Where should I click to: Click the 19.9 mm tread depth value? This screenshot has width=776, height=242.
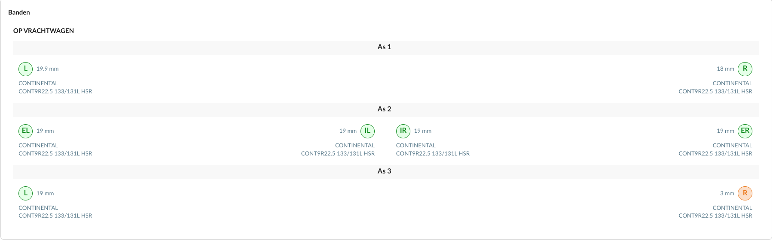(47, 69)
